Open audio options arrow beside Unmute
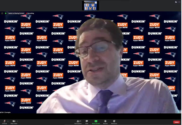The height and width of the screenshot is (125, 182). coord(8,121)
